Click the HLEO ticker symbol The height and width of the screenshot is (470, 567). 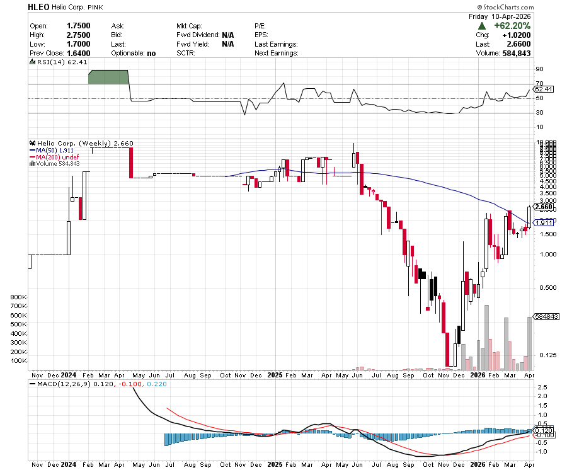click(x=38, y=7)
